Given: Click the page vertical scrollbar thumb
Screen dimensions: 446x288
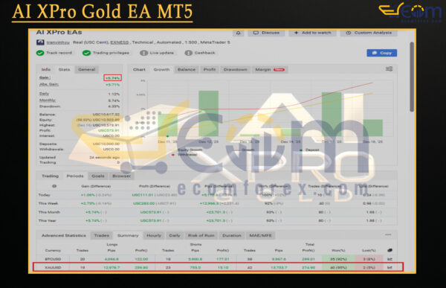Looking at the screenshot, I should [412, 77].
